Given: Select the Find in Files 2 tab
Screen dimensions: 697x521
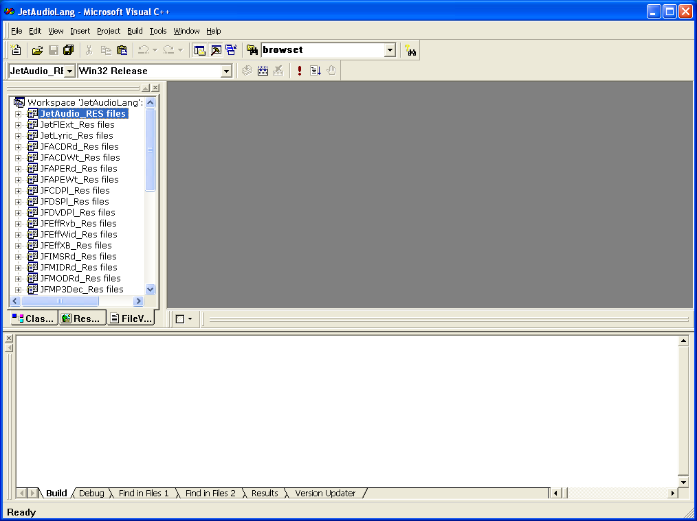Looking at the screenshot, I should click(x=210, y=493).
